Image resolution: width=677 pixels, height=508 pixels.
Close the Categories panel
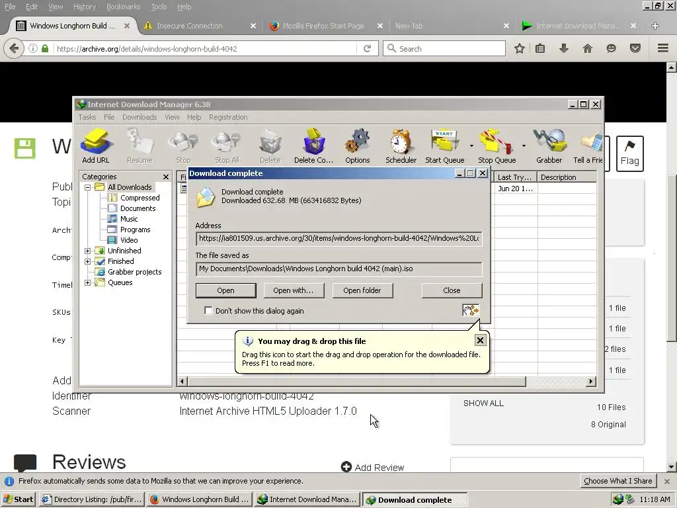(166, 177)
